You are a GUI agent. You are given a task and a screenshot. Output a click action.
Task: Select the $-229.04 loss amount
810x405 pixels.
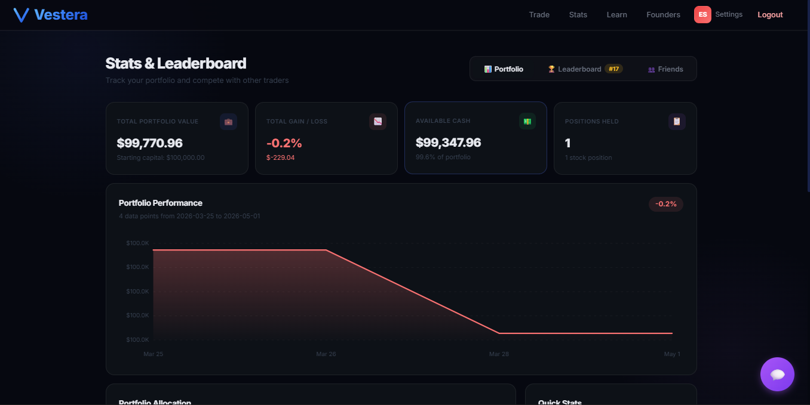(x=280, y=157)
